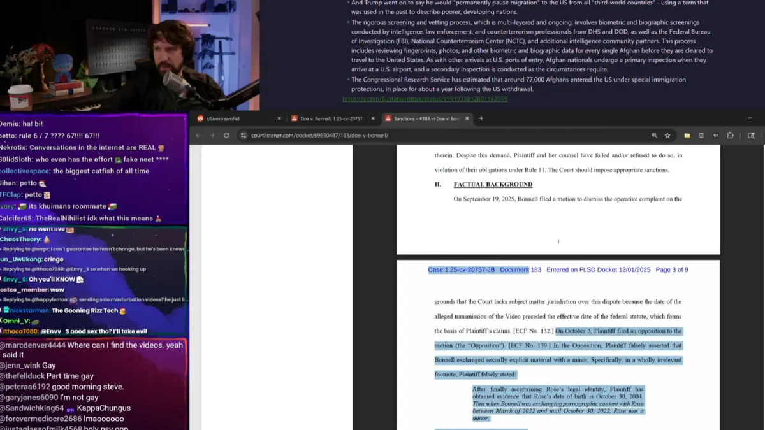Bookmark this page with the star icon
Viewport: 765px width, 430px height.
click(x=667, y=135)
